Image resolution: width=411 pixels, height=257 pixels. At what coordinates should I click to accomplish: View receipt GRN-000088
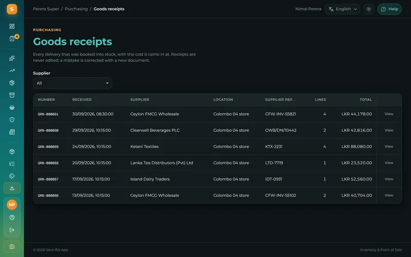point(389,163)
